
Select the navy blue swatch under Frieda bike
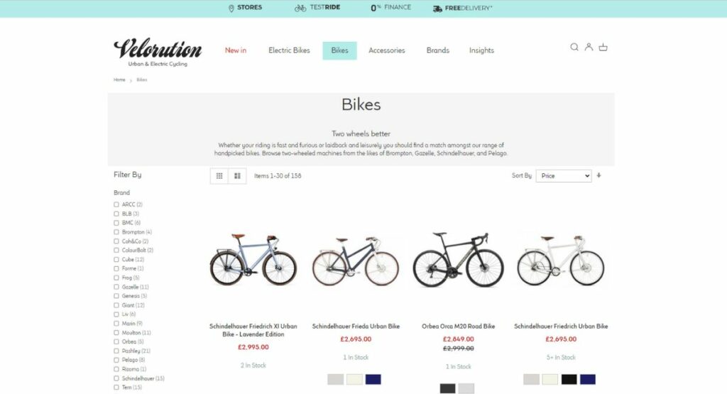pyautogui.click(x=373, y=379)
